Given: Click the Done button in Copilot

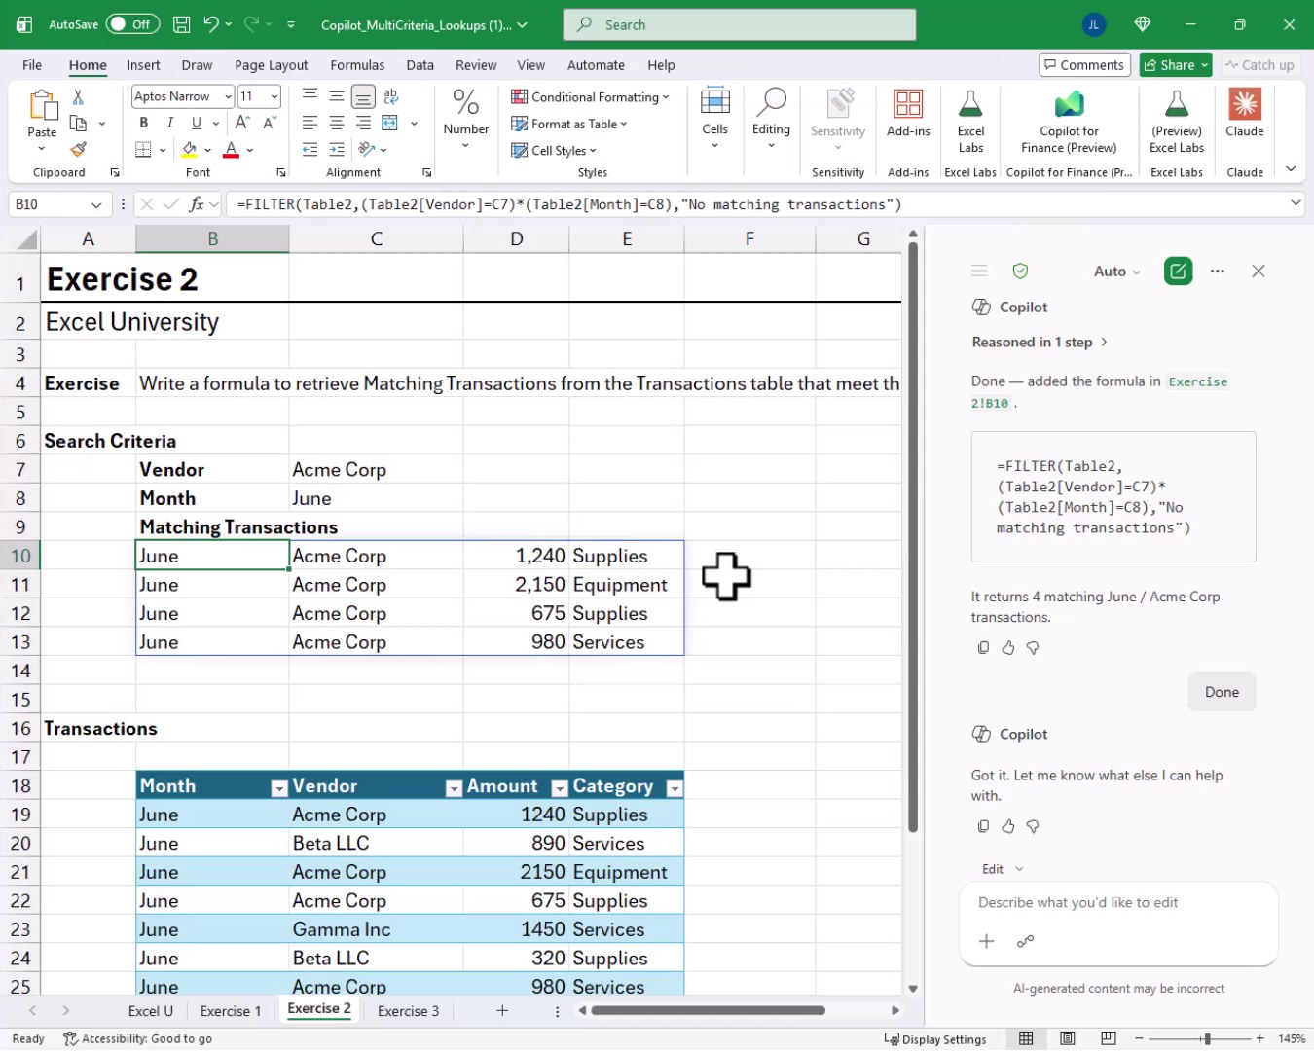Looking at the screenshot, I should click(x=1222, y=692).
